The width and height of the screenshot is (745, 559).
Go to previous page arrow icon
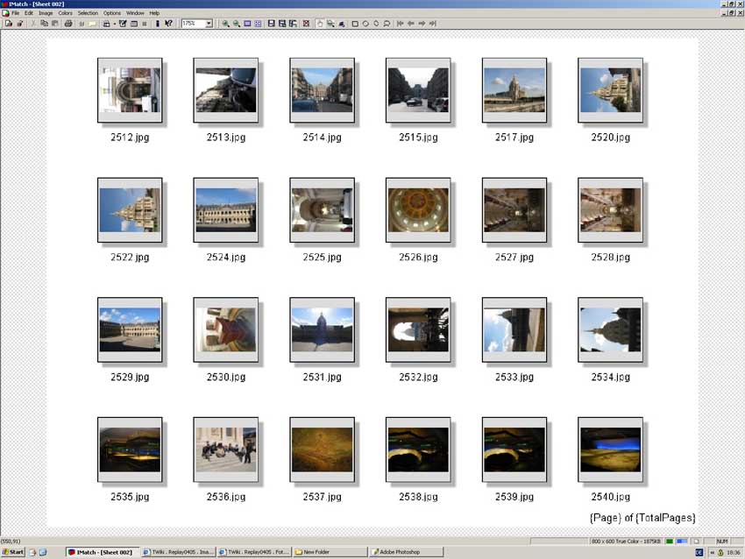pos(411,24)
